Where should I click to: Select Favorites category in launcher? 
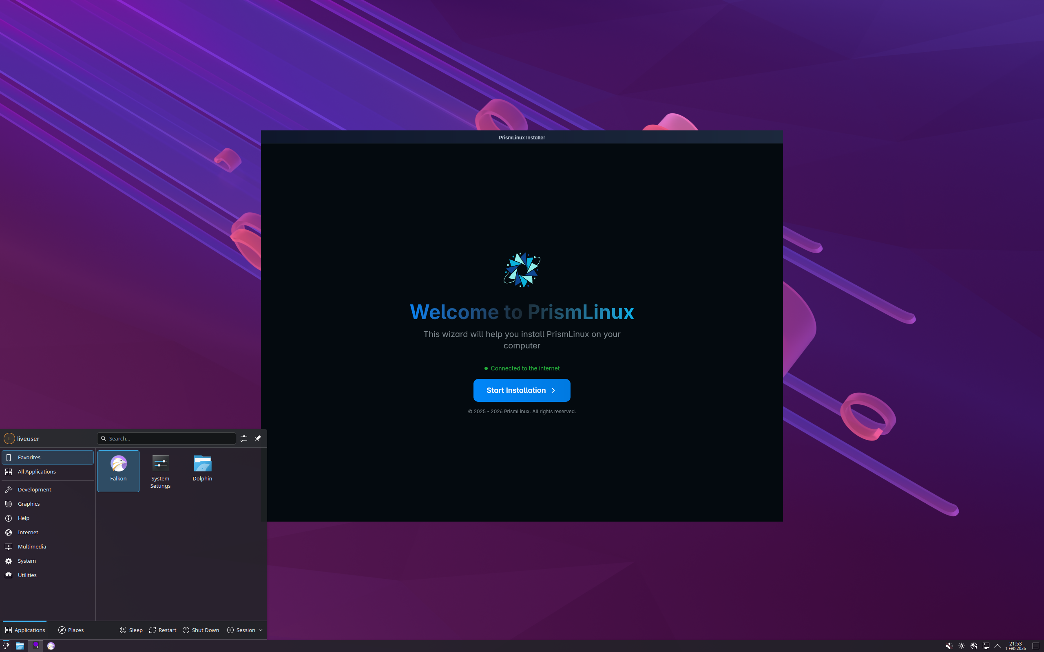click(x=47, y=458)
